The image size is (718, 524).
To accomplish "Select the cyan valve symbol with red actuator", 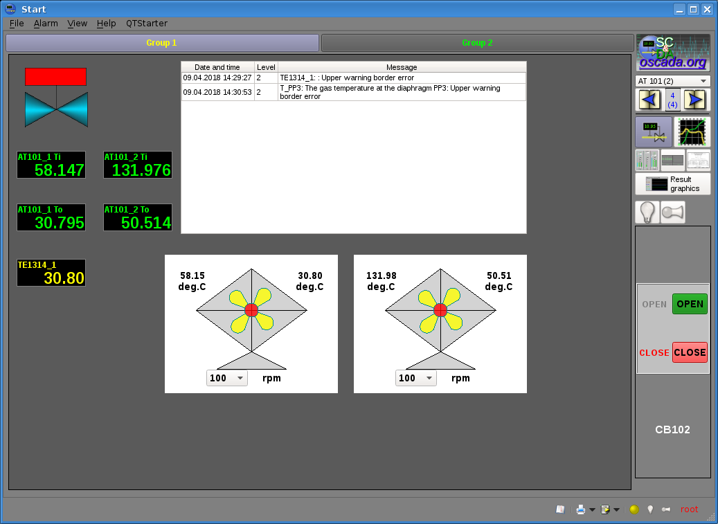I will [56, 98].
